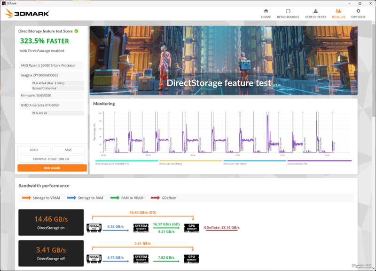
Task: Click the 7.82 GB/s value
Action: click(x=166, y=257)
